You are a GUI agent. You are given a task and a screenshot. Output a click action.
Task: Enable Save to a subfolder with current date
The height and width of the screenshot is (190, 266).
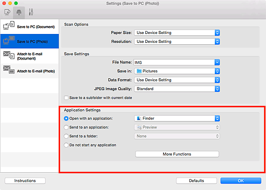pyautogui.click(x=66, y=98)
